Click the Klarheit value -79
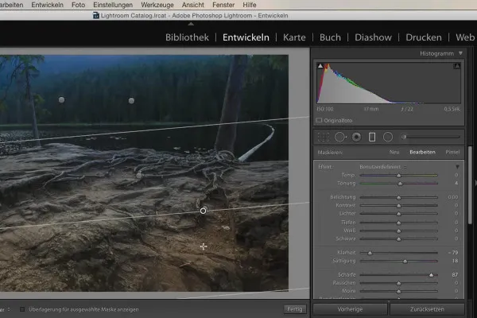The image size is (477, 318). pos(453,253)
